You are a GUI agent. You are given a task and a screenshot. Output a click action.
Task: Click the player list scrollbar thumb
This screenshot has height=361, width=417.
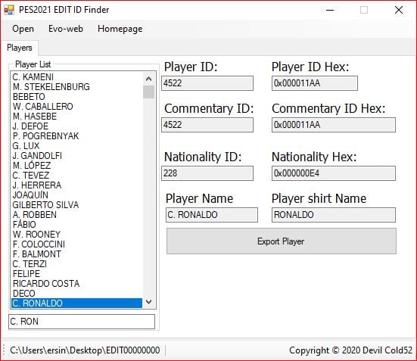tap(148, 92)
